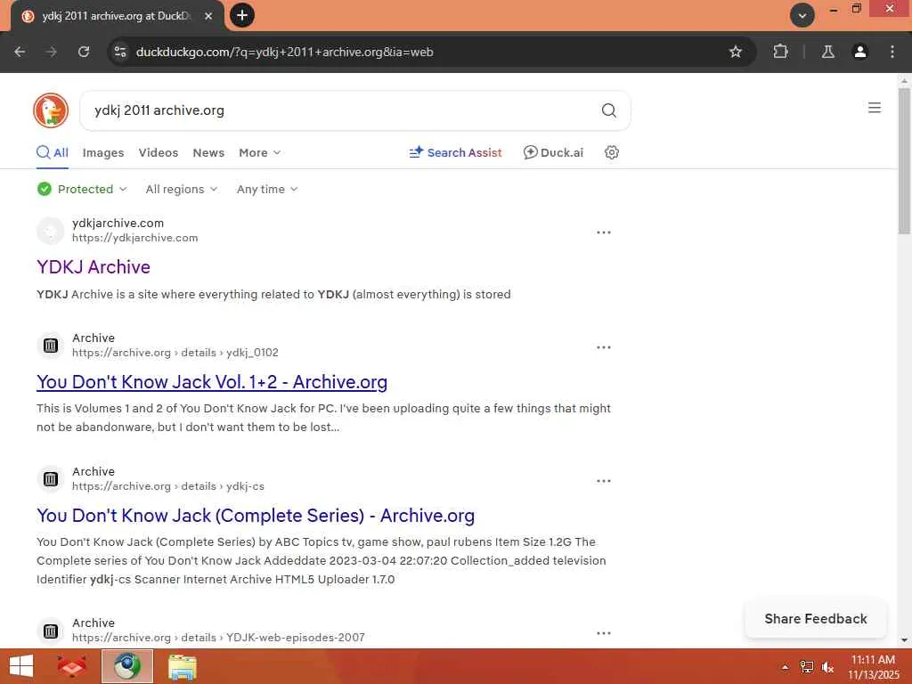Viewport: 912px width, 684px height.
Task: Bookmark this page with the star icon
Action: (735, 52)
